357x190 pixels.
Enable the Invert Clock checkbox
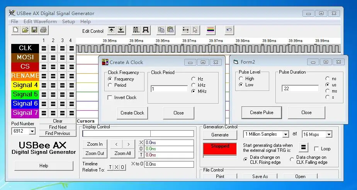[x=110, y=98]
